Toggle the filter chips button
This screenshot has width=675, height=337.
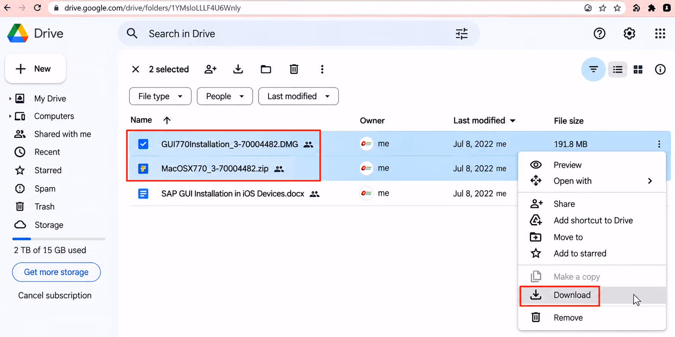[x=593, y=70]
